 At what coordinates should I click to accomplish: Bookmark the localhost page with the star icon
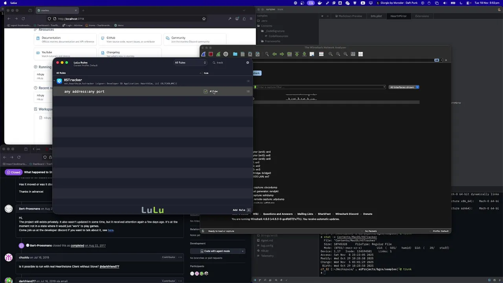pyautogui.click(x=204, y=18)
